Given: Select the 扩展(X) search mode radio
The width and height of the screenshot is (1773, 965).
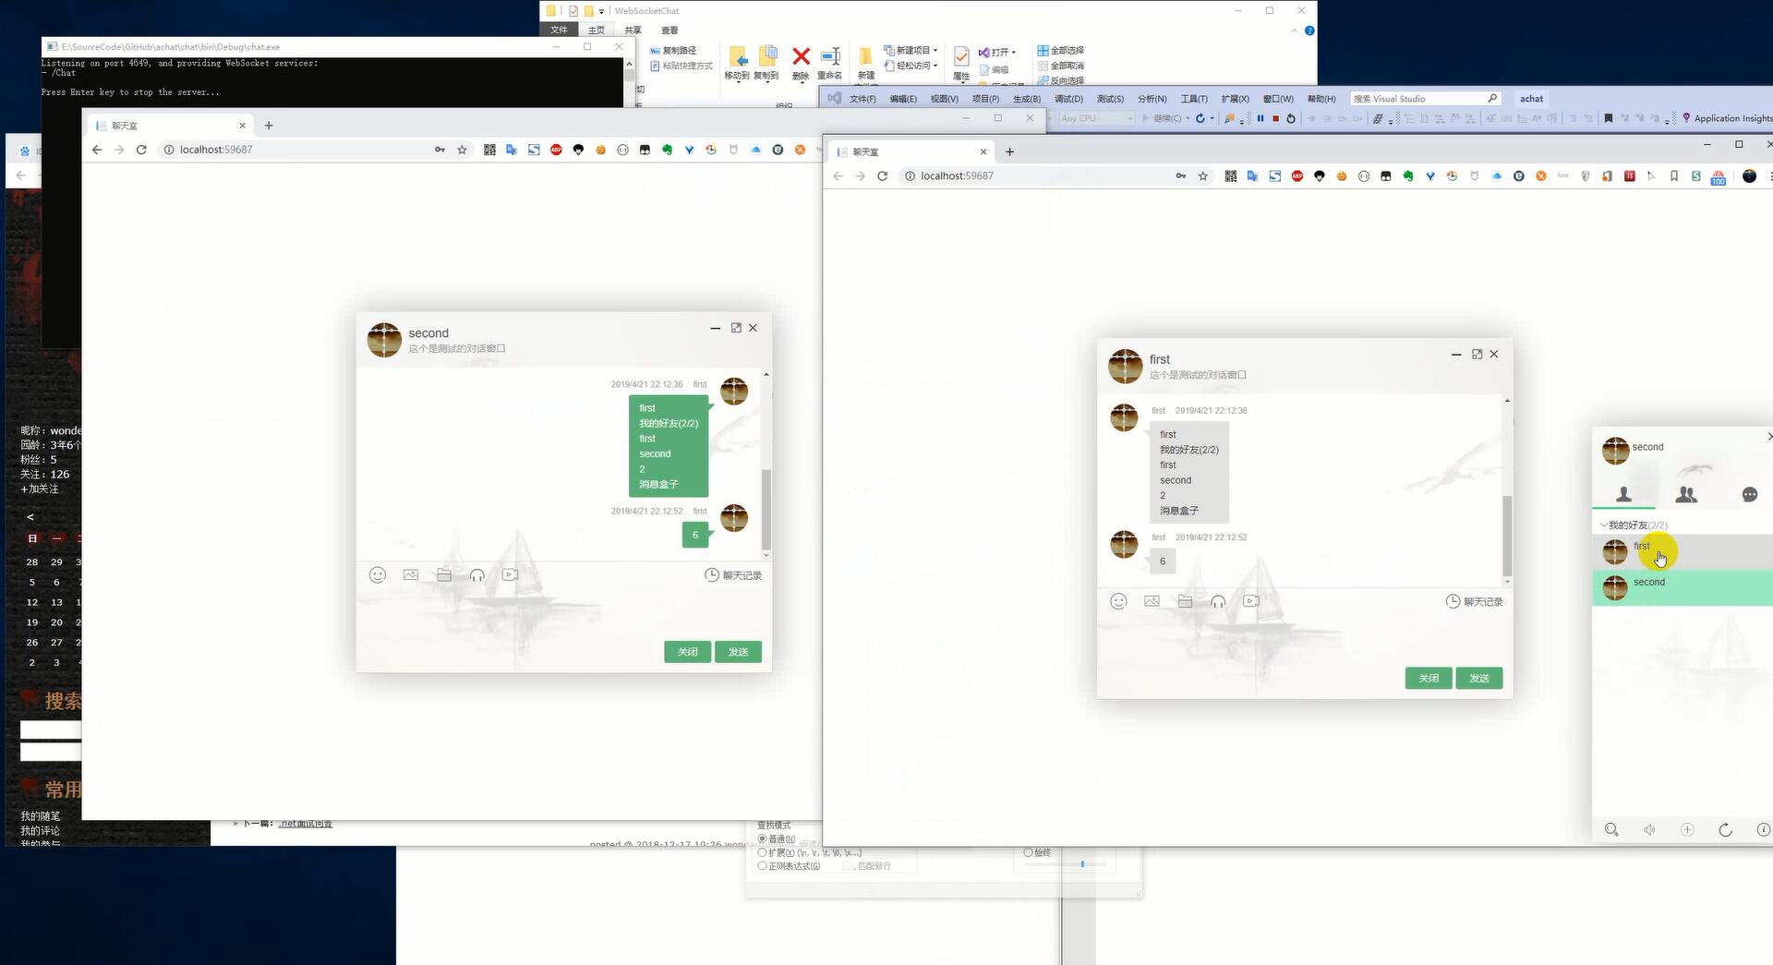Looking at the screenshot, I should [x=762, y=852].
